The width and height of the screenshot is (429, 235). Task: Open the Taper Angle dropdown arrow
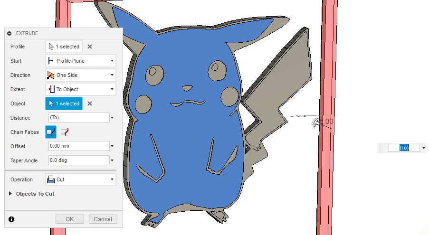pos(112,160)
